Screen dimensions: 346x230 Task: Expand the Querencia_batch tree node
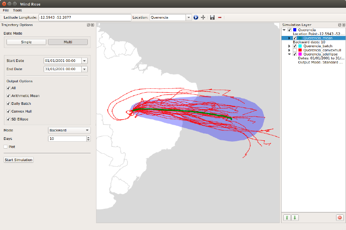click(289, 46)
